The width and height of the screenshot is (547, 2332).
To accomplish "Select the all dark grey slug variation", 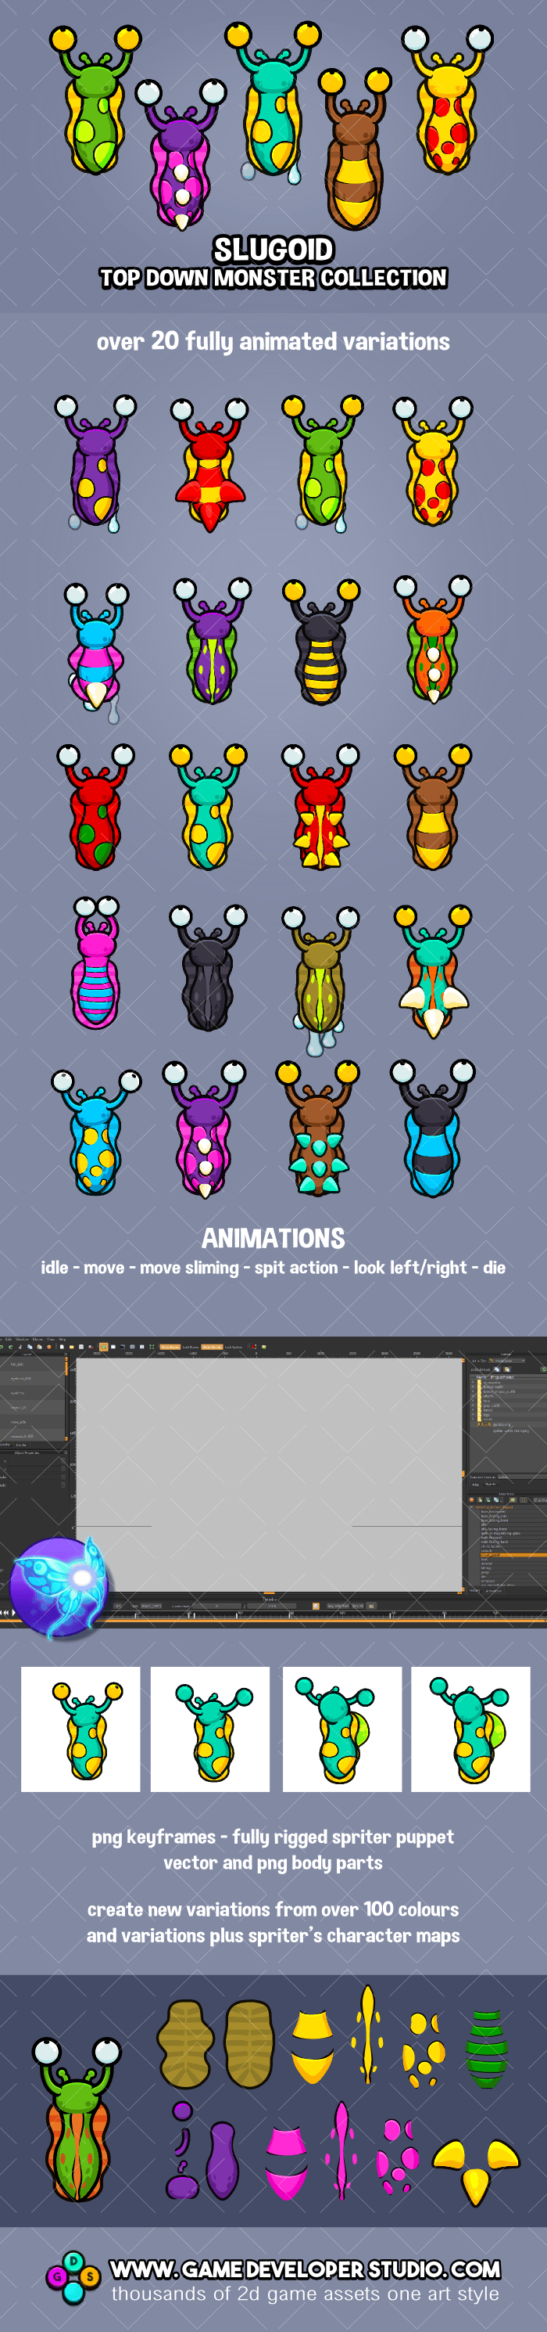I will coord(208,968).
